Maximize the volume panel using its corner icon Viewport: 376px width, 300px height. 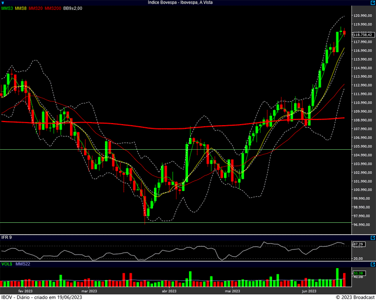pyautogui.click(x=372, y=265)
